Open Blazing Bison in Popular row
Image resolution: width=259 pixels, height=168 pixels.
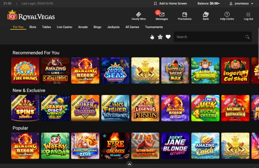tap(25, 146)
